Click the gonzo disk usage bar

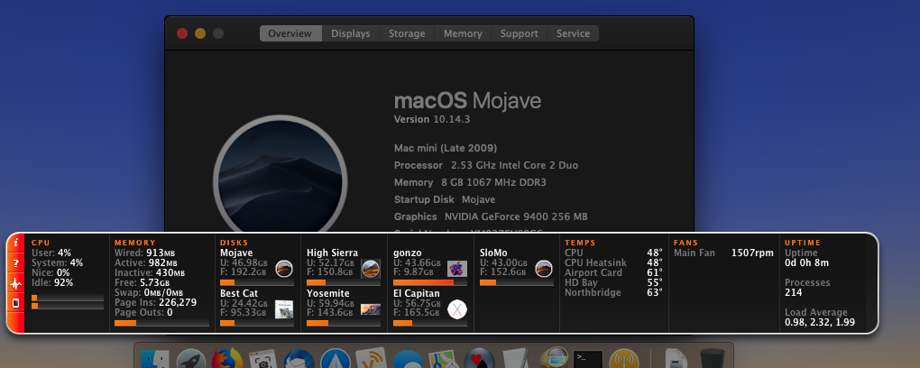click(430, 283)
